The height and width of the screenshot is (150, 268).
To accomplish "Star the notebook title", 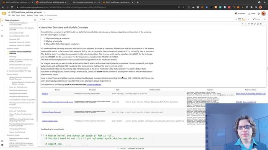I will pyautogui.click(x=45, y=12).
